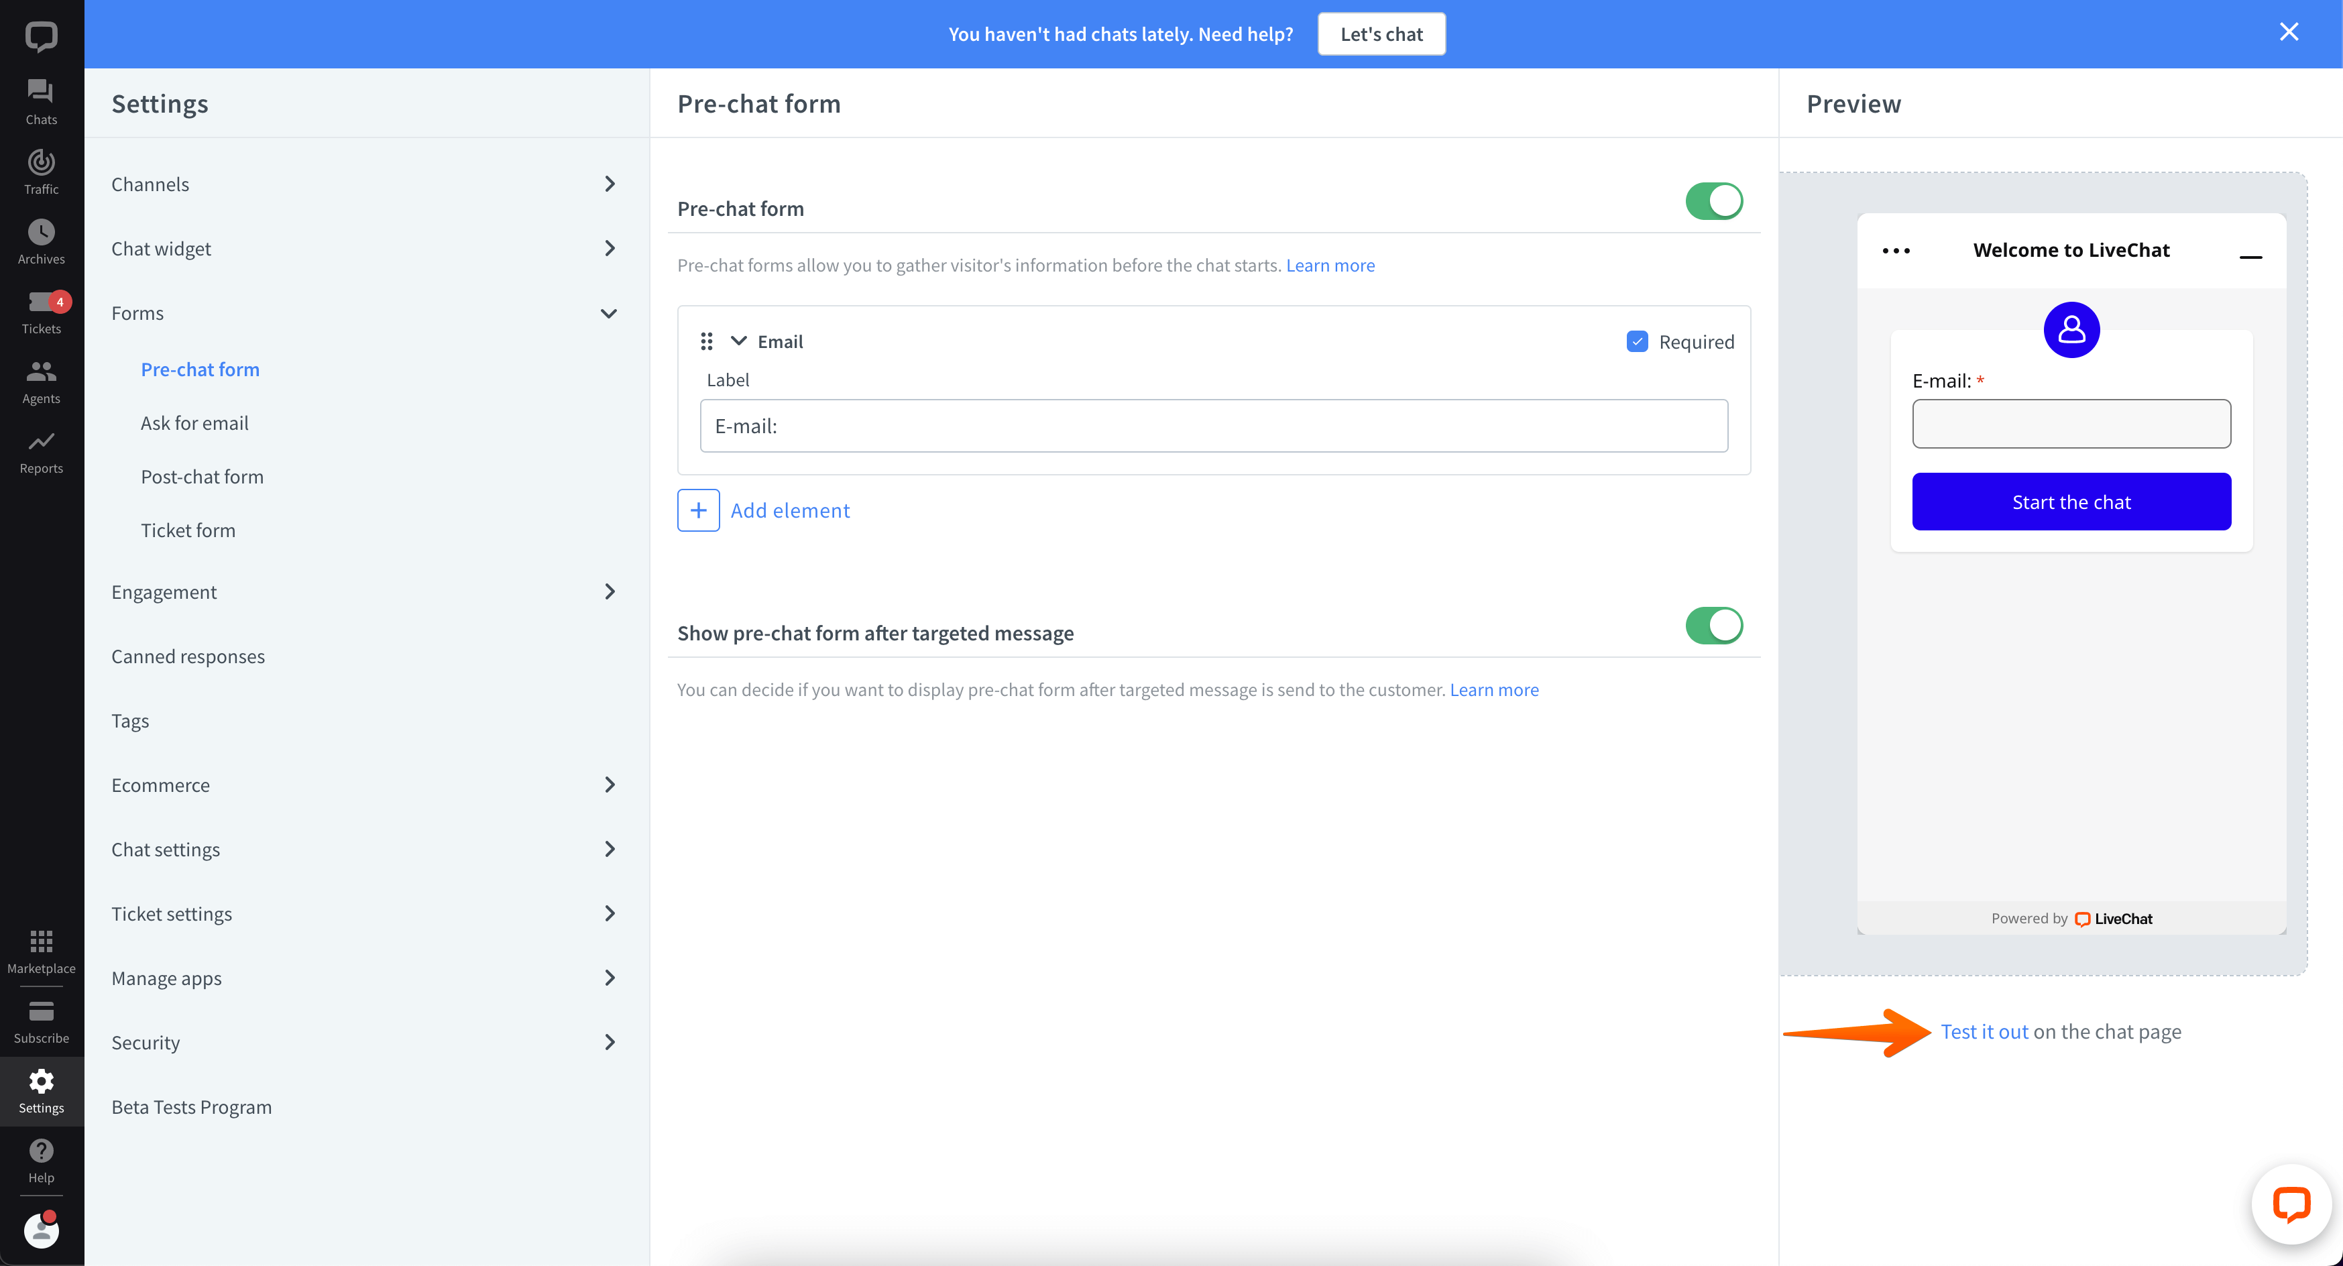The height and width of the screenshot is (1266, 2343).
Task: Click Add element link
Action: pyautogui.click(x=789, y=510)
